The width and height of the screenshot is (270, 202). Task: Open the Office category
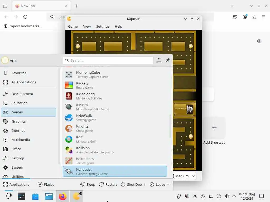pyautogui.click(x=28, y=149)
